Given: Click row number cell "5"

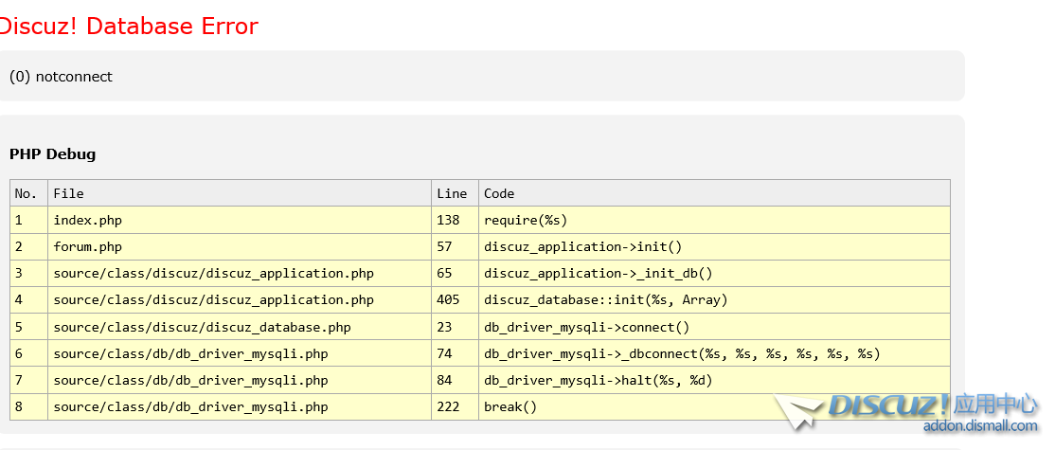Looking at the screenshot, I should point(29,327).
